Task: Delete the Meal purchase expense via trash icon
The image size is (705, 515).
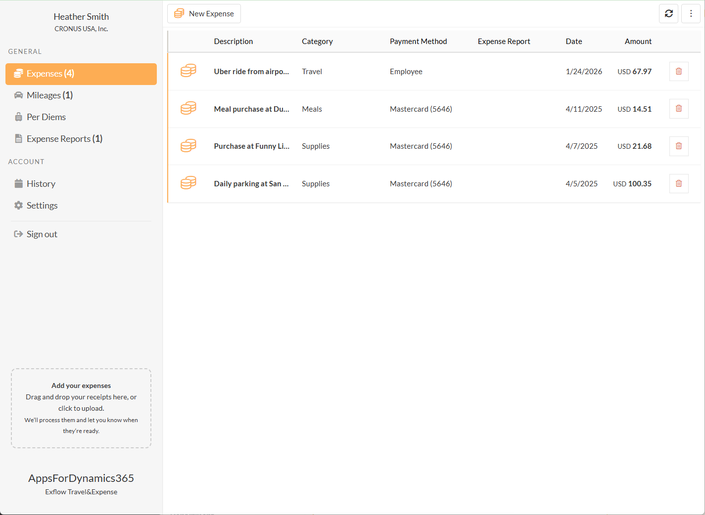Action: (x=678, y=109)
